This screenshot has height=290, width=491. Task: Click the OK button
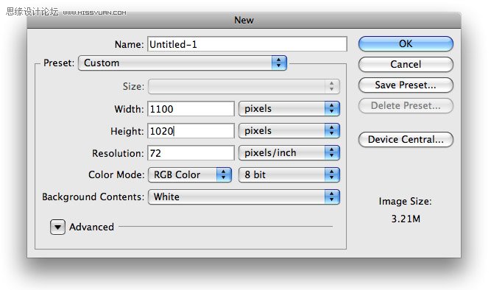click(x=406, y=44)
